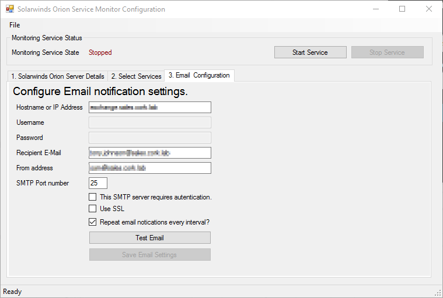Open the File menu
The image size is (443, 298).
click(15, 25)
